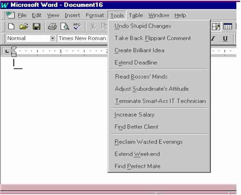Choose Find Perfect Mate
This screenshot has height=195, width=241.
pyautogui.click(x=159, y=166)
